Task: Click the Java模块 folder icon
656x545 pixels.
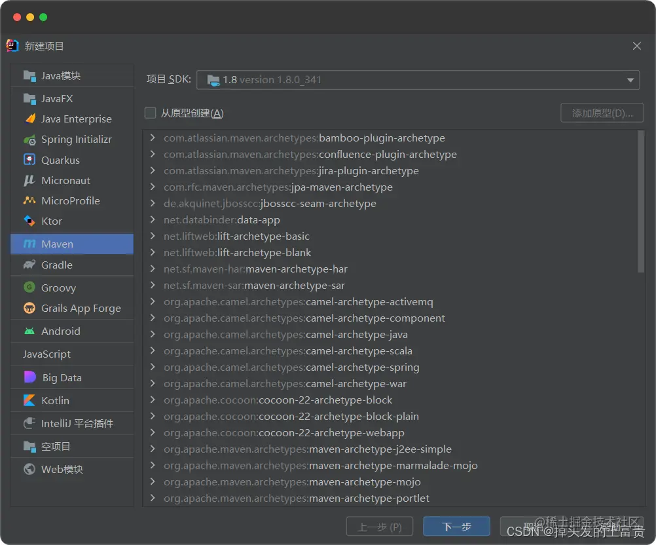Action: [29, 76]
